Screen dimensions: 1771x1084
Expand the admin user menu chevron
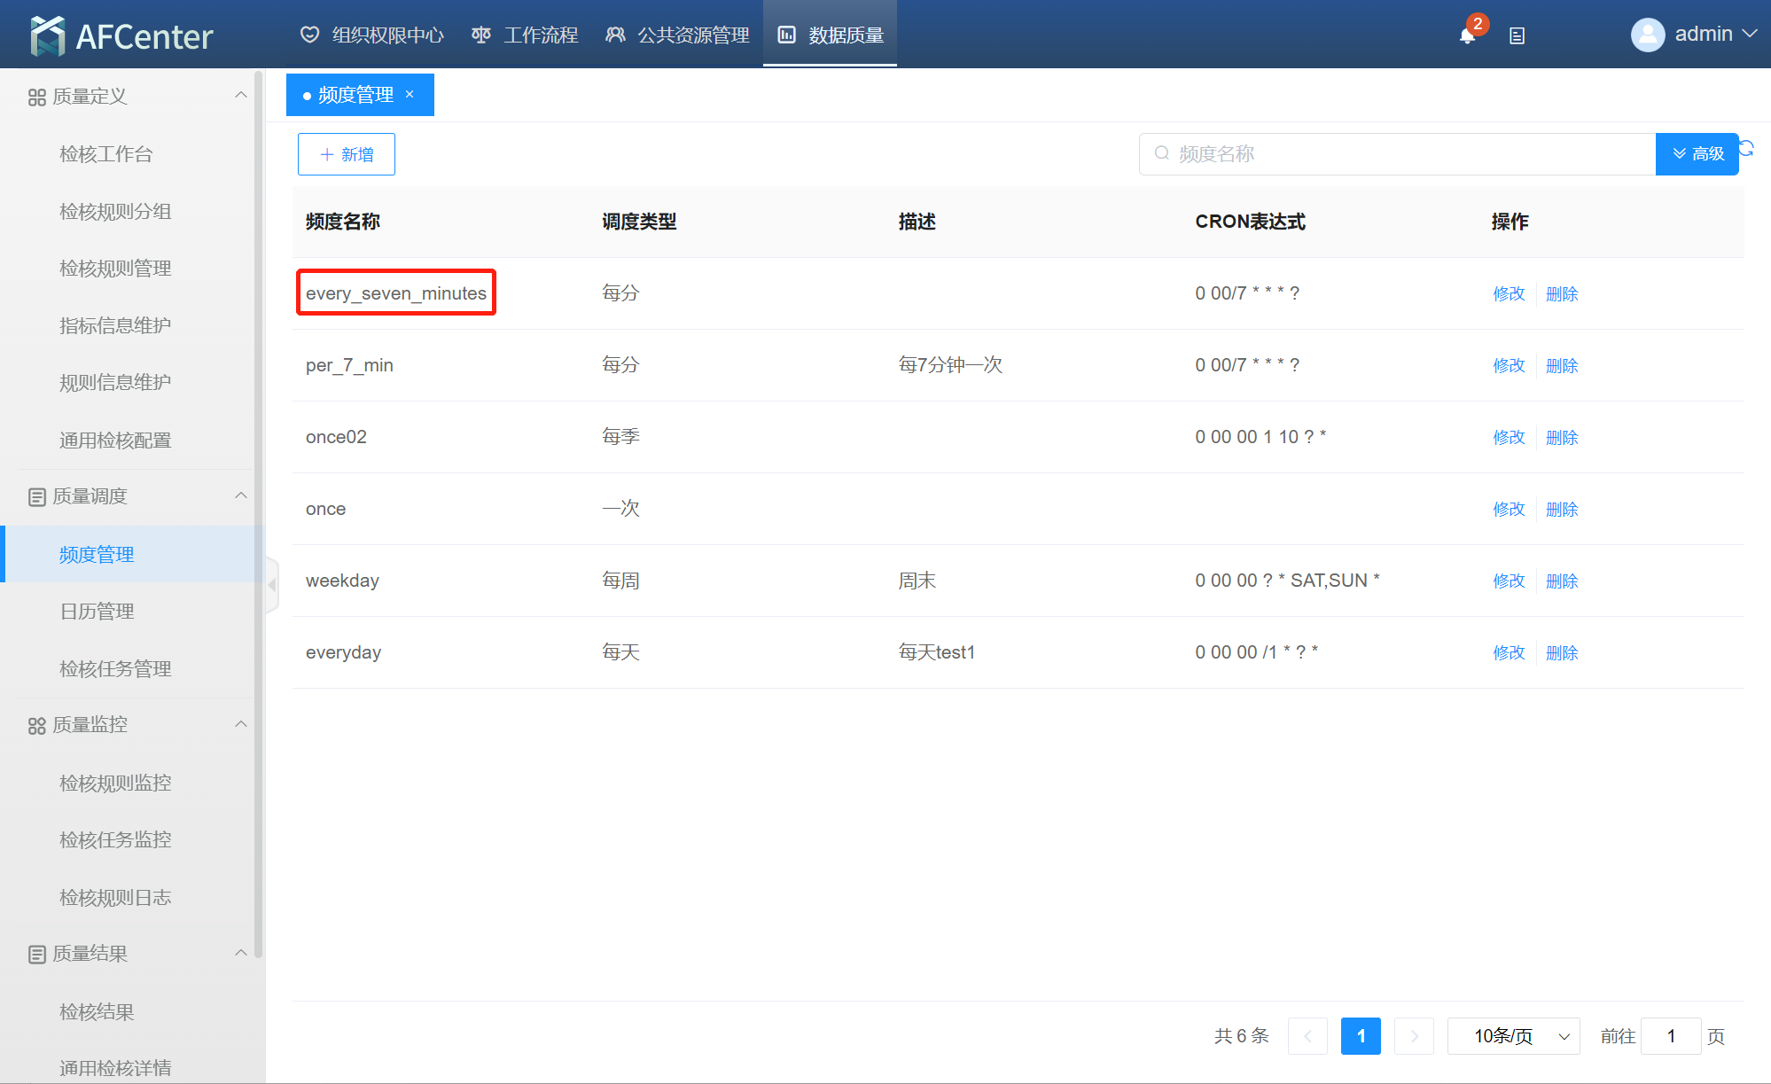[x=1750, y=34]
